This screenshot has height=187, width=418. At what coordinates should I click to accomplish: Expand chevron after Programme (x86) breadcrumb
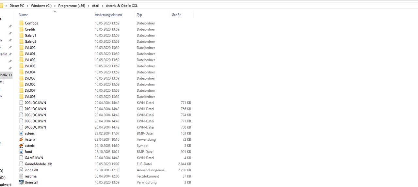[x=88, y=6]
